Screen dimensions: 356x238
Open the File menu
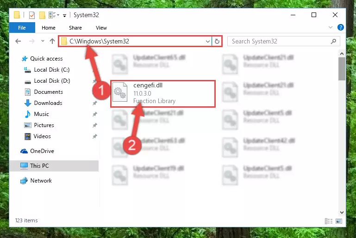point(22,28)
